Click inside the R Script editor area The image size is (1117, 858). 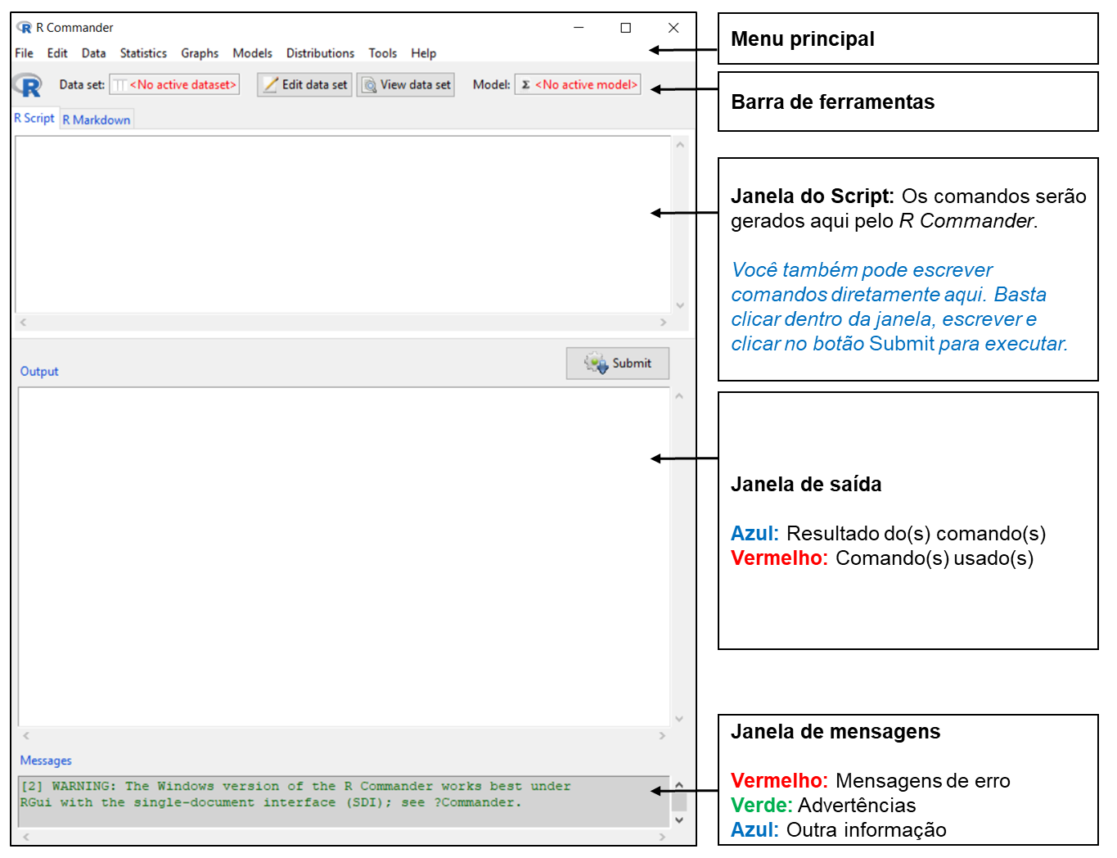click(342, 223)
